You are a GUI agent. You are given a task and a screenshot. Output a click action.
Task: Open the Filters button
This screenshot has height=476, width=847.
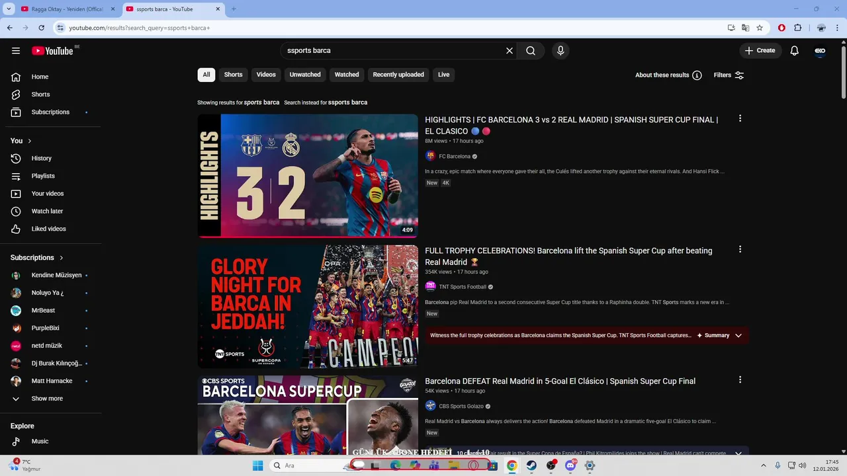pos(729,75)
